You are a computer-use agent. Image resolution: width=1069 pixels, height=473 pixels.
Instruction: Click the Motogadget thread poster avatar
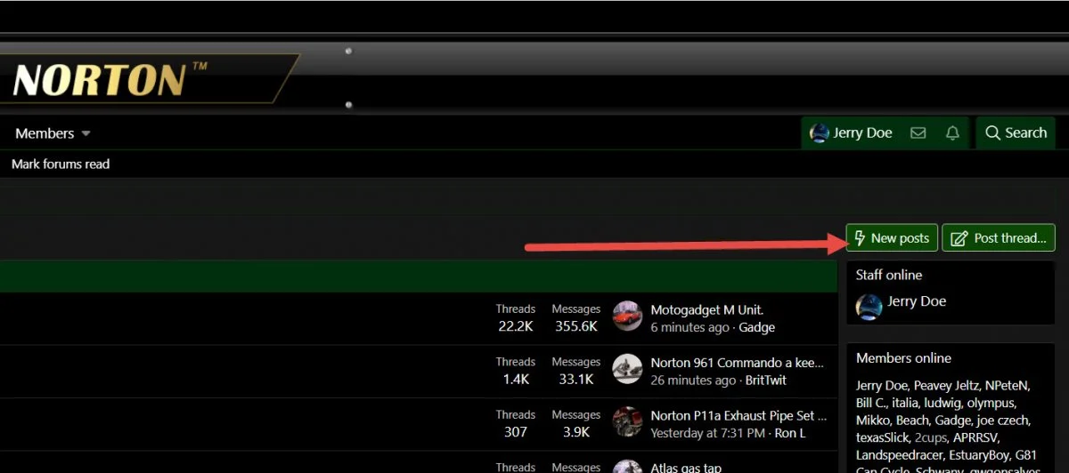(x=628, y=317)
